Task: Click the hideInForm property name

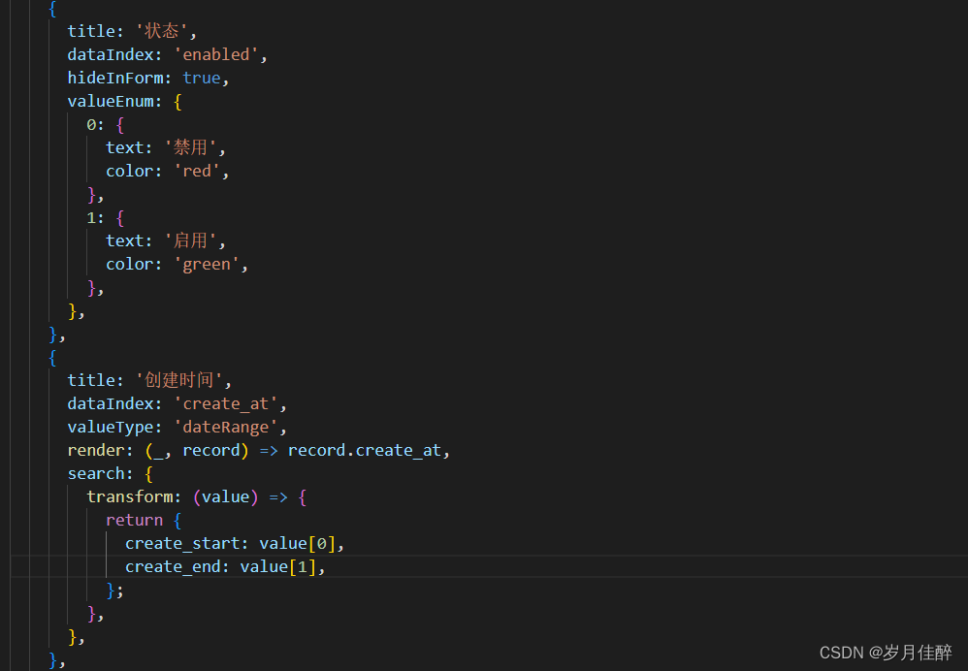Action: (x=114, y=78)
